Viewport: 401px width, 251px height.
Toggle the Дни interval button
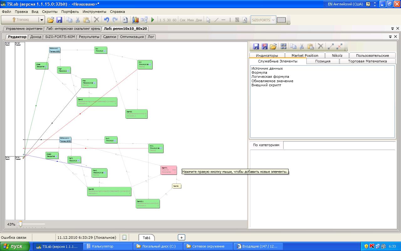(x=199, y=20)
